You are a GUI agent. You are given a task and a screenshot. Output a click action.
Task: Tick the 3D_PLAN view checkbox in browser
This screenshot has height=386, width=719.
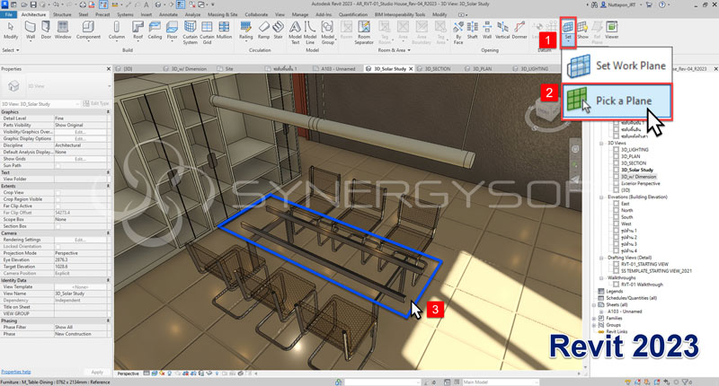point(616,156)
